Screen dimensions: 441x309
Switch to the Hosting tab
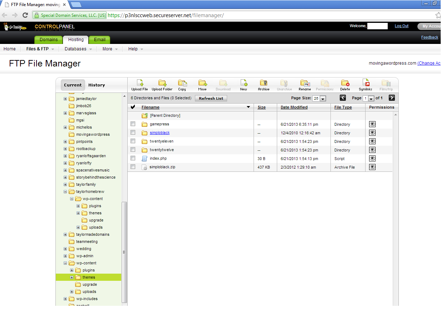tap(76, 40)
